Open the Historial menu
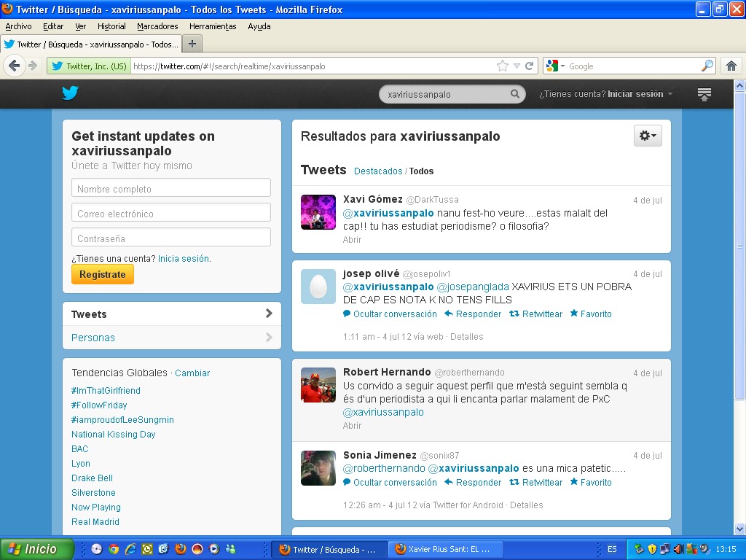 point(111,27)
